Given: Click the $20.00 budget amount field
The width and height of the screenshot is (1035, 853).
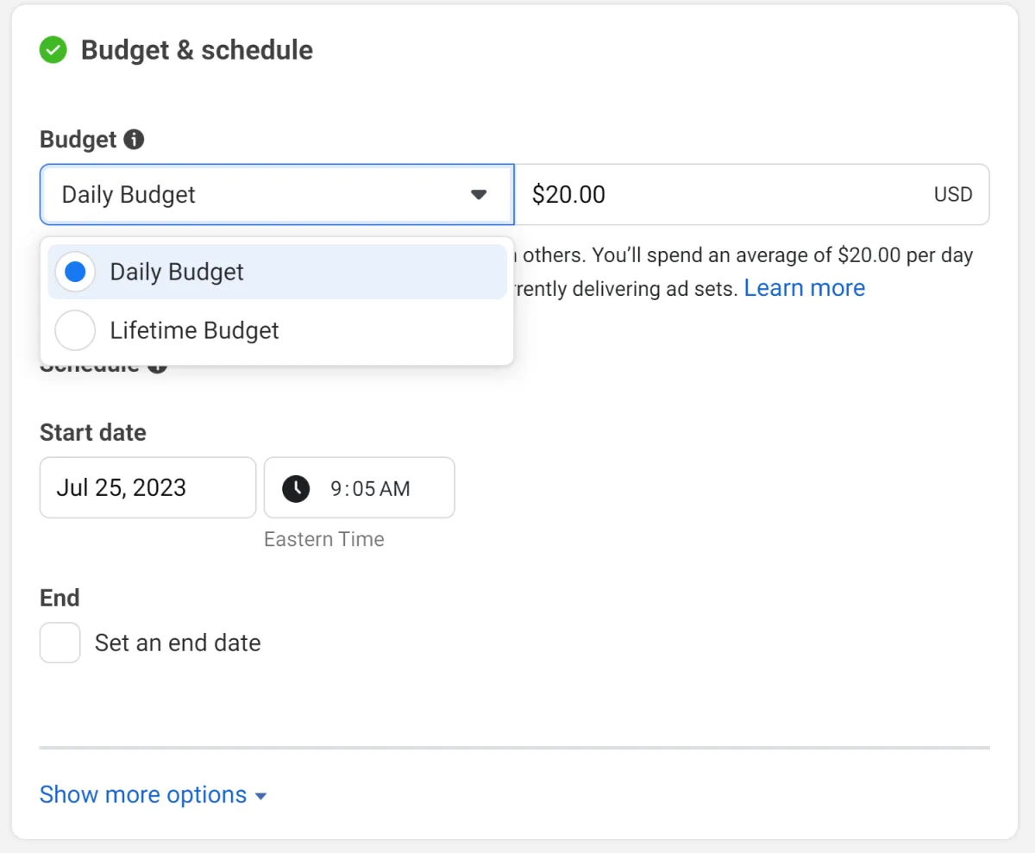Looking at the screenshot, I should point(752,194).
